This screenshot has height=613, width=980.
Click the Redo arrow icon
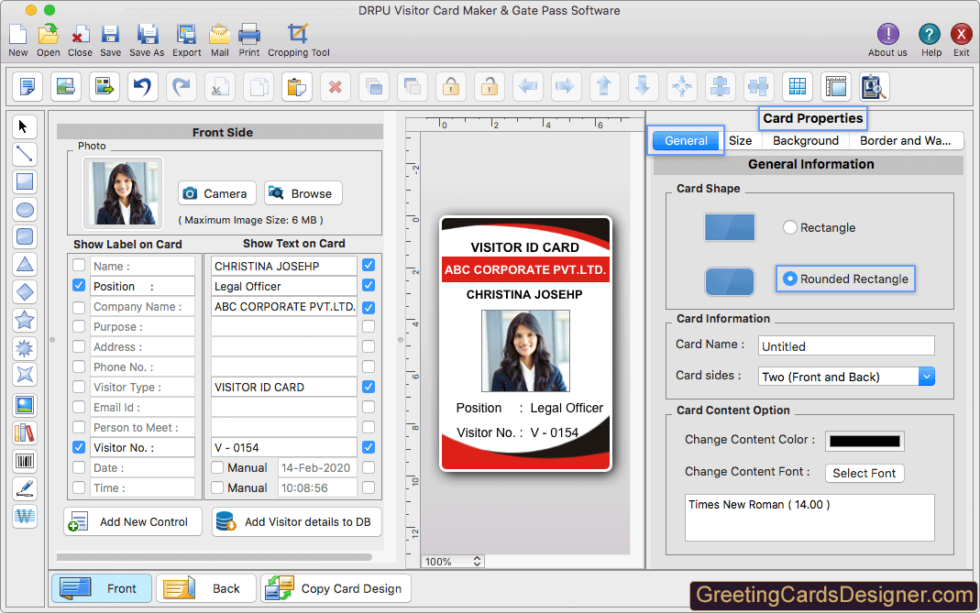point(182,86)
